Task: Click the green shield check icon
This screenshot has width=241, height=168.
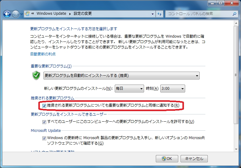Action: tap(36, 75)
